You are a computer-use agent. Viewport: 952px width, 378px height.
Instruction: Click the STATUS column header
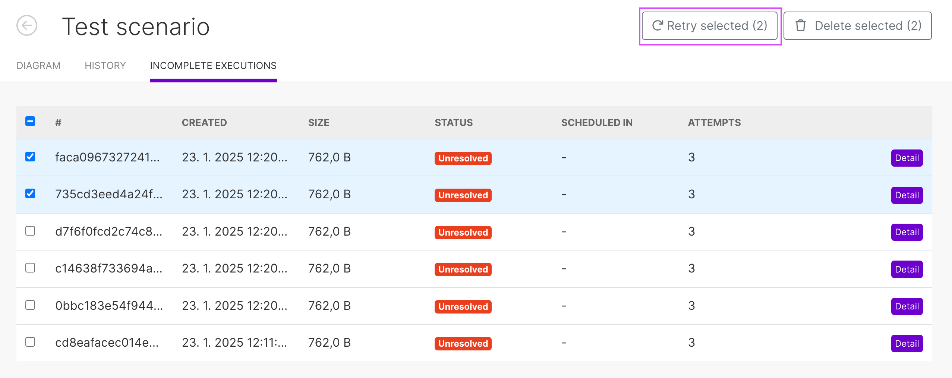(454, 123)
